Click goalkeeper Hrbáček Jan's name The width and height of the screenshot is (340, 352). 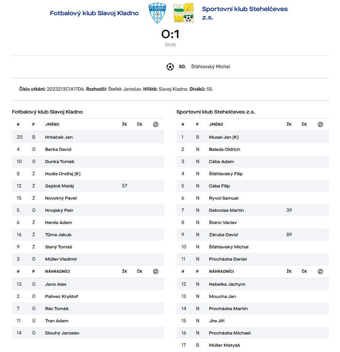(x=59, y=137)
